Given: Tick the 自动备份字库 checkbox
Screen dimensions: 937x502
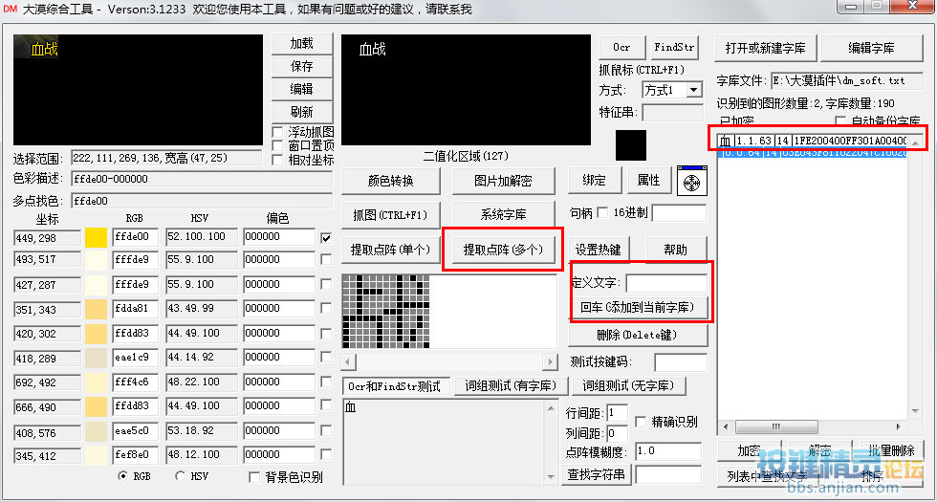Looking at the screenshot, I should (840, 121).
